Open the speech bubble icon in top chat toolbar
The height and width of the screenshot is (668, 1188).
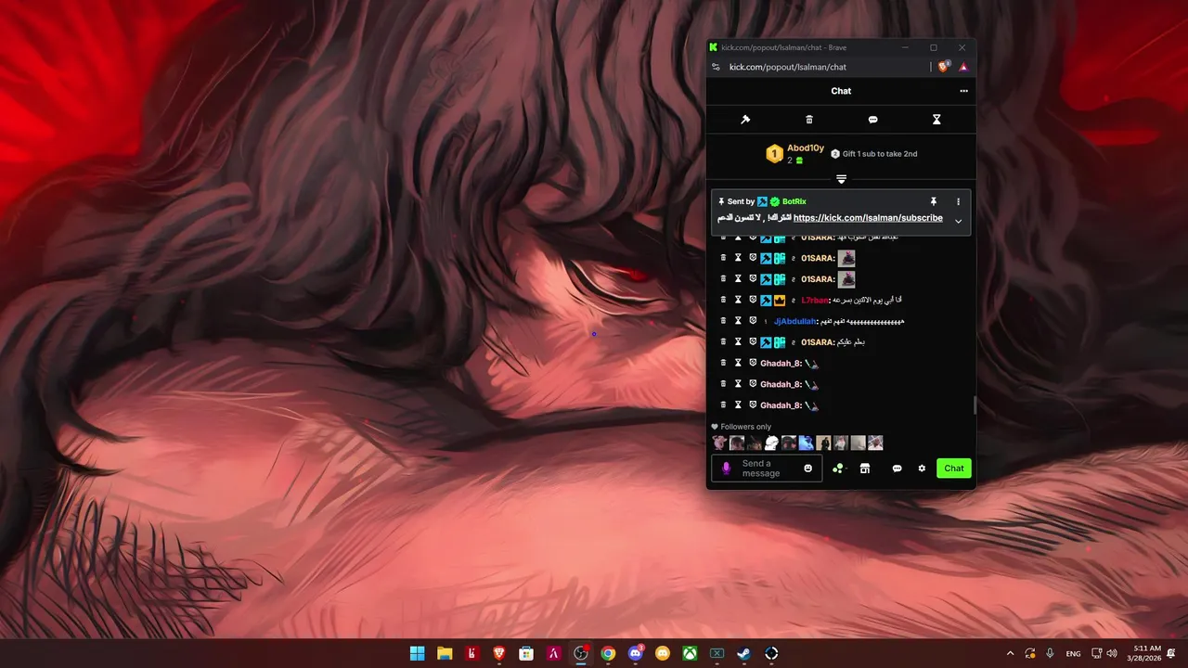873,120
